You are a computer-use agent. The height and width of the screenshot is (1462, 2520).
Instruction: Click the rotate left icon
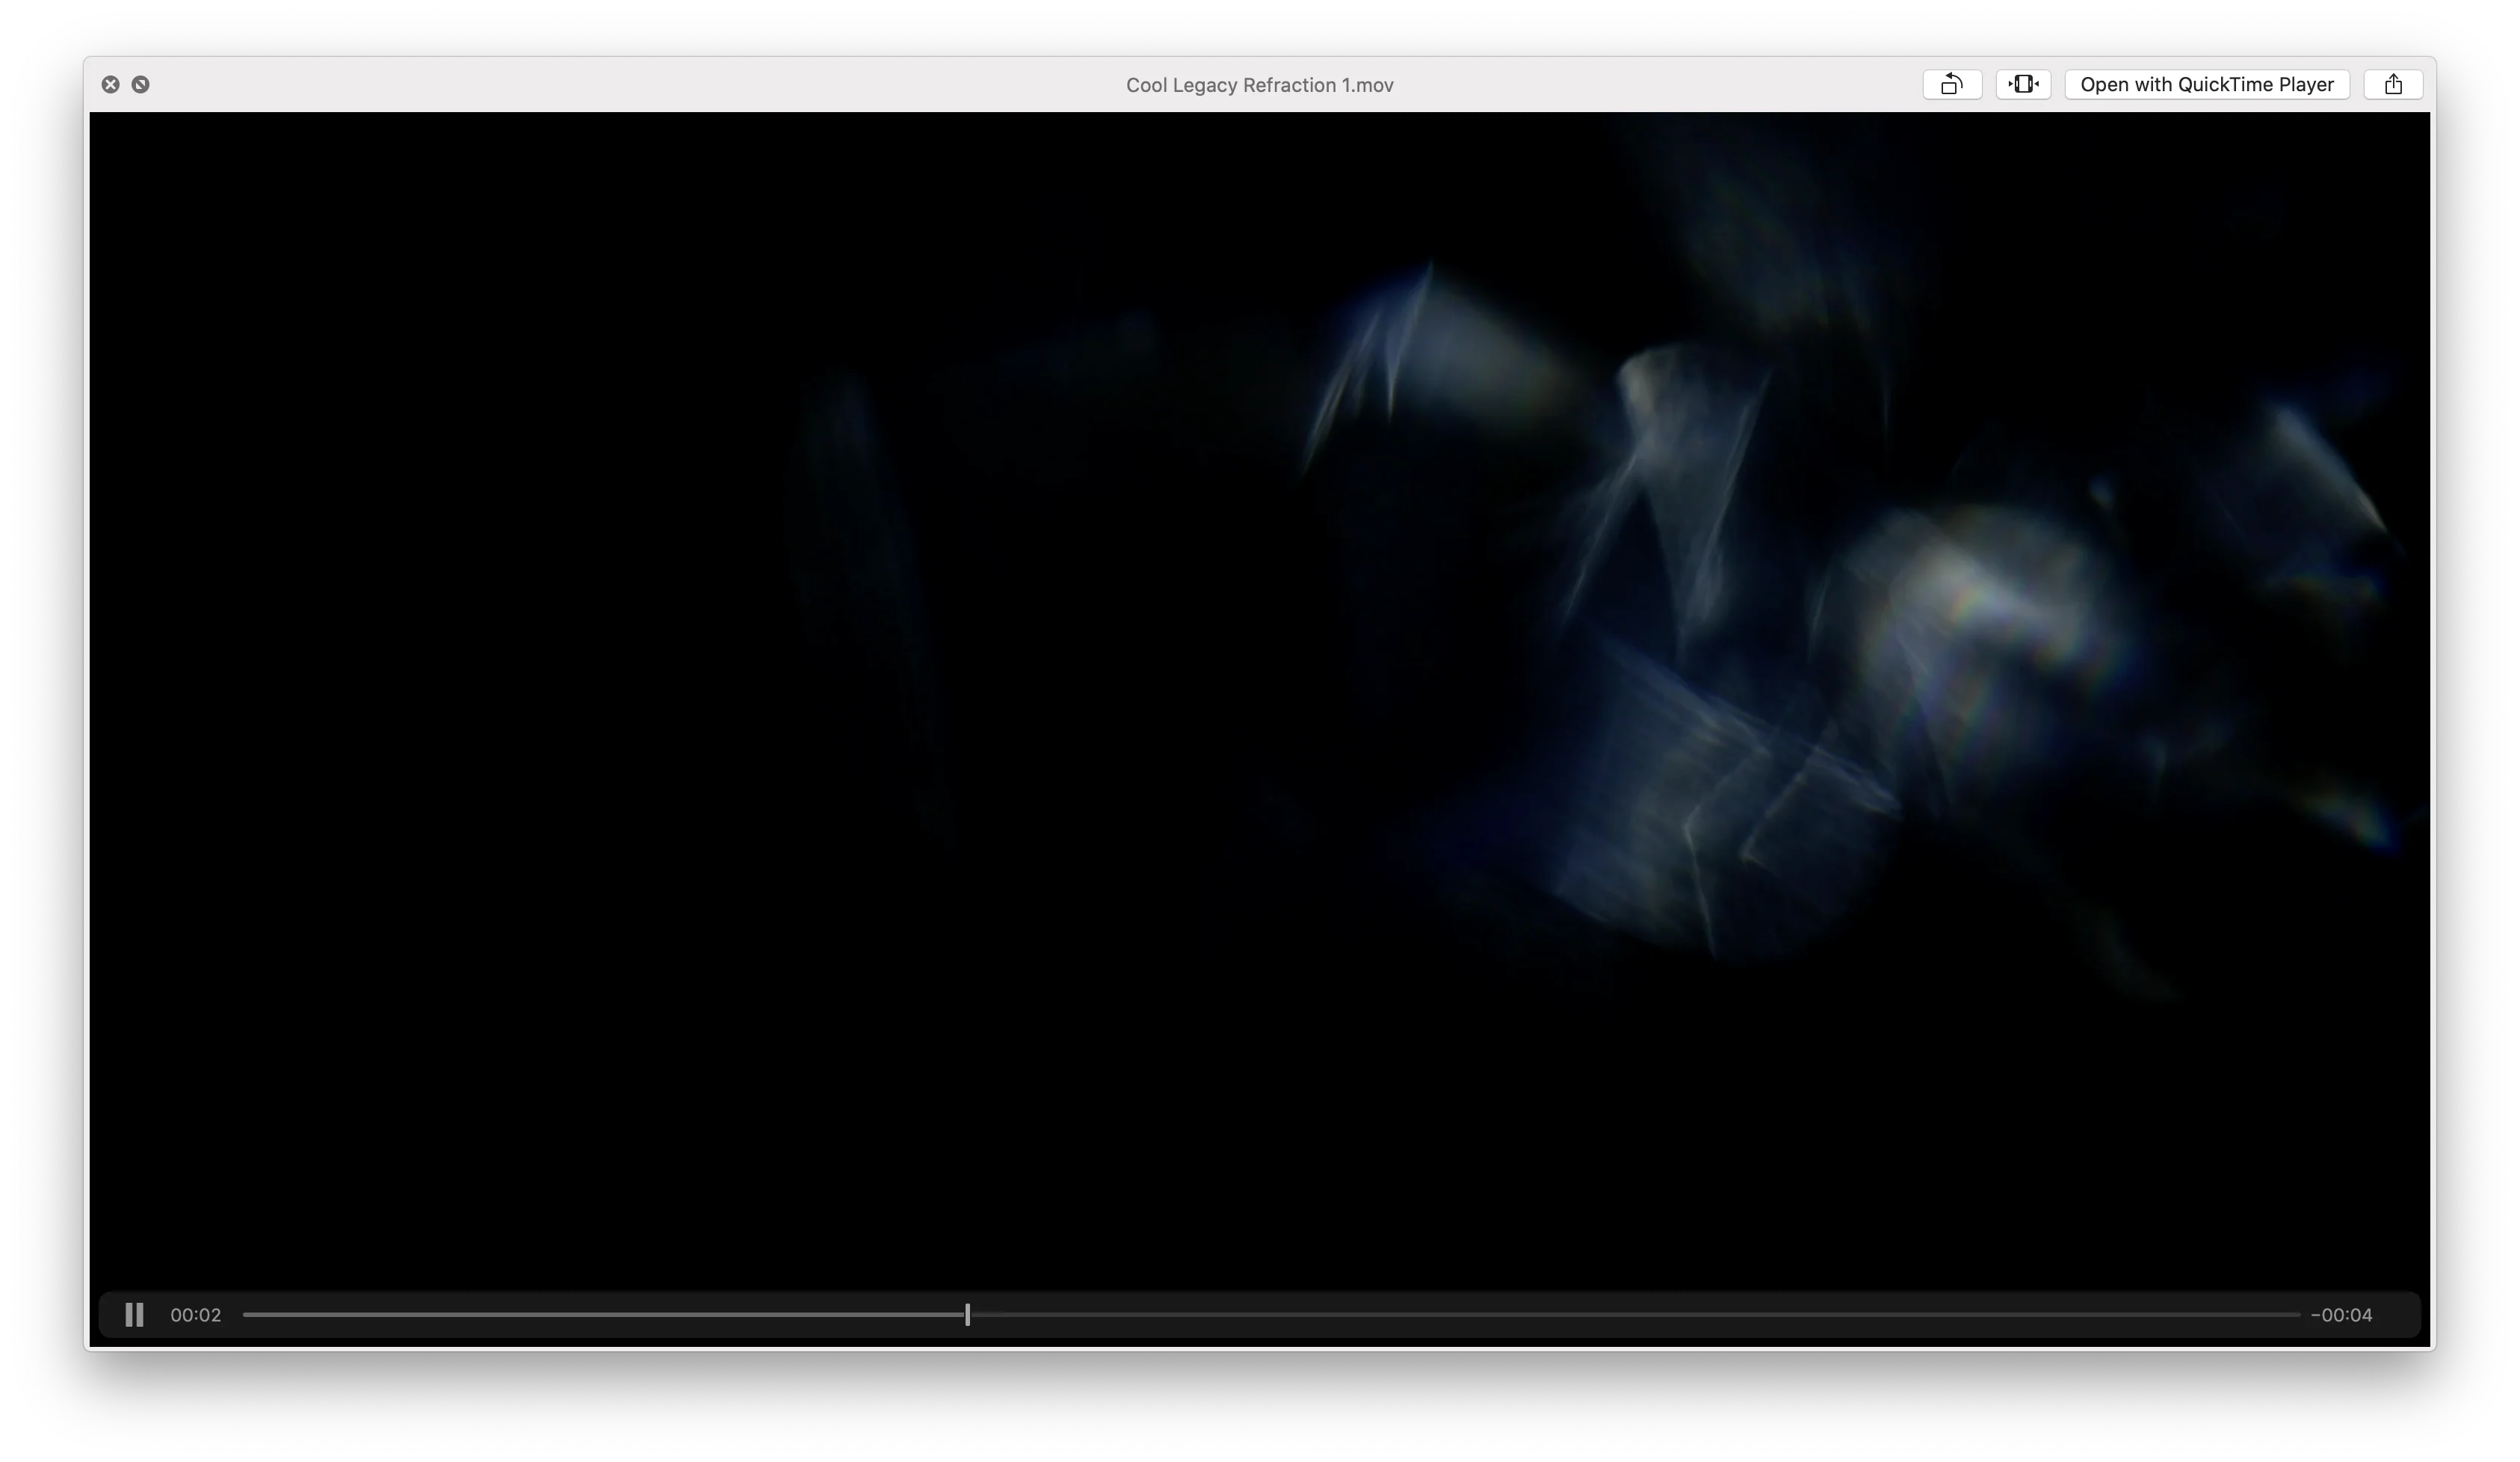1952,84
